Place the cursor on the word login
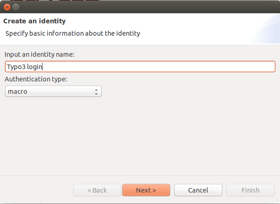This screenshot has height=204, width=280. tap(34, 67)
